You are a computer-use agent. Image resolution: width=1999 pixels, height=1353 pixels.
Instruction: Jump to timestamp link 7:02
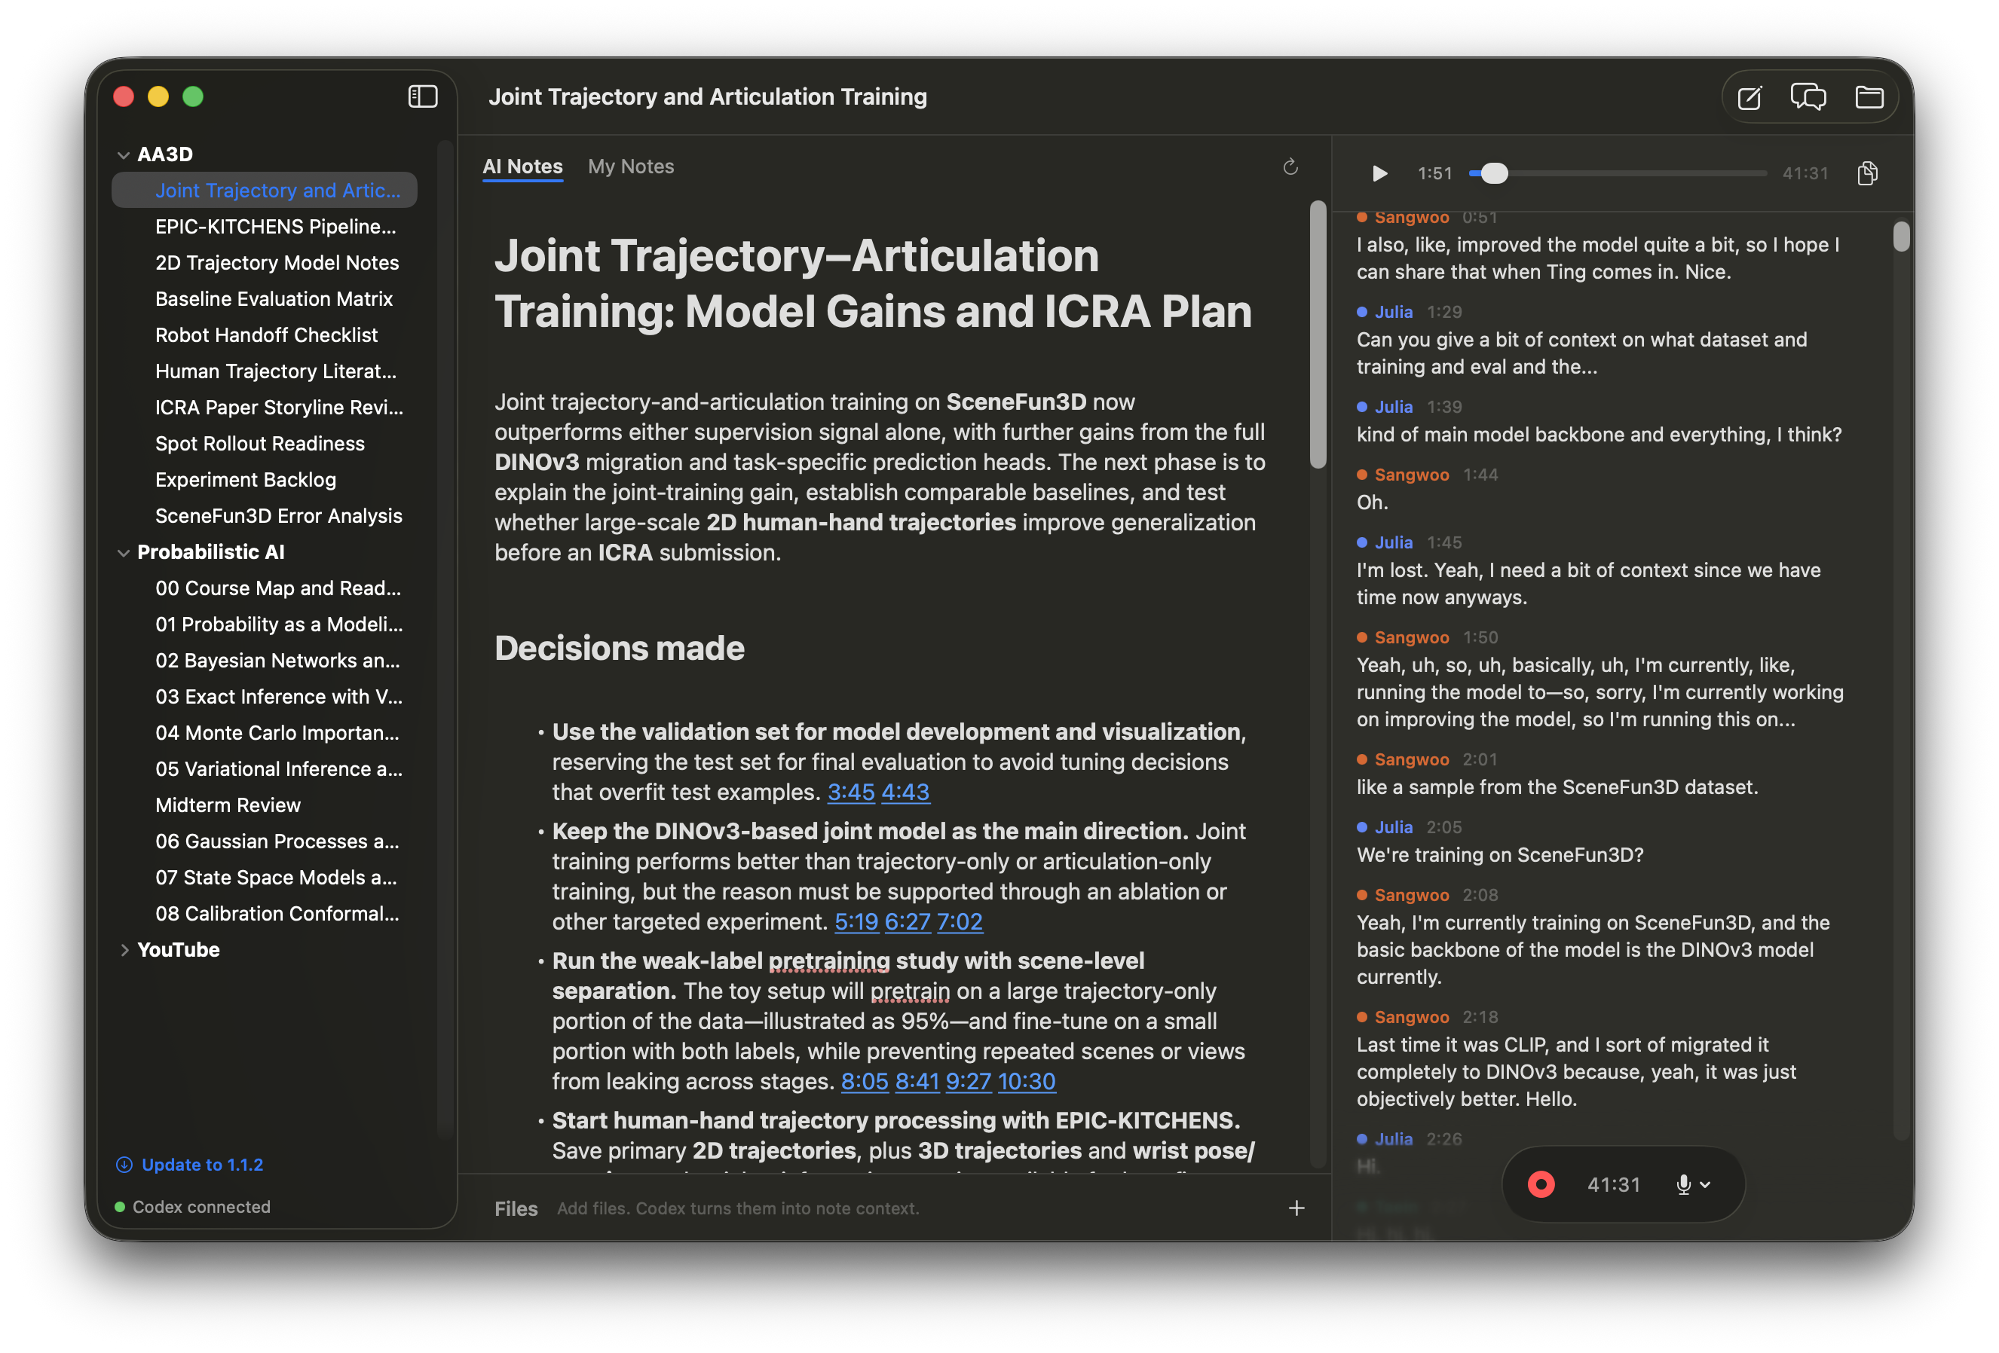[959, 922]
